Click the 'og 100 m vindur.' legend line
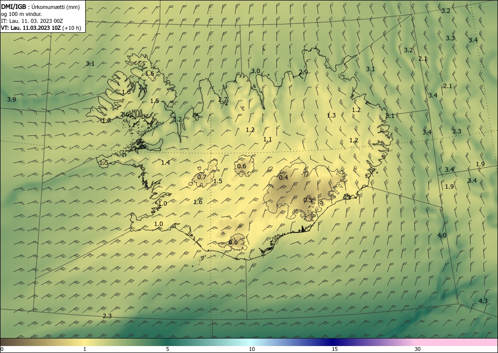Viewport: 498px width, 353px height. tap(21, 14)
